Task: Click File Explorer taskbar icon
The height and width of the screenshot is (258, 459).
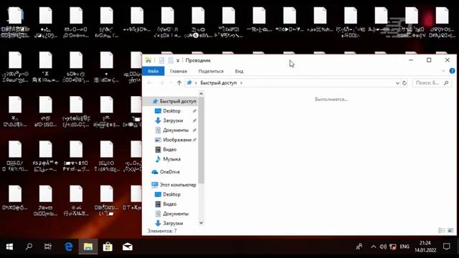Action: point(87,247)
